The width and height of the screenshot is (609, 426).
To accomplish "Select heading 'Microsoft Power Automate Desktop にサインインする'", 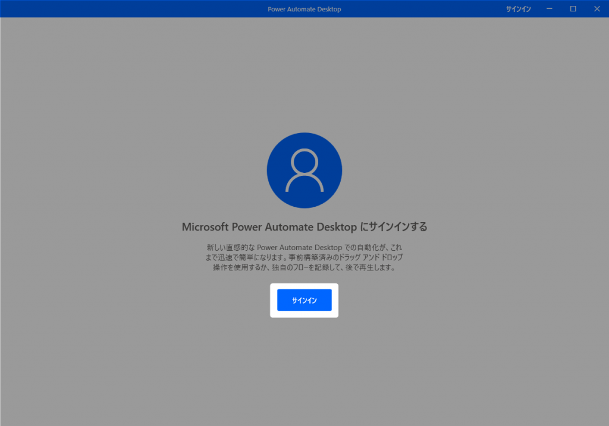I will (x=304, y=226).
